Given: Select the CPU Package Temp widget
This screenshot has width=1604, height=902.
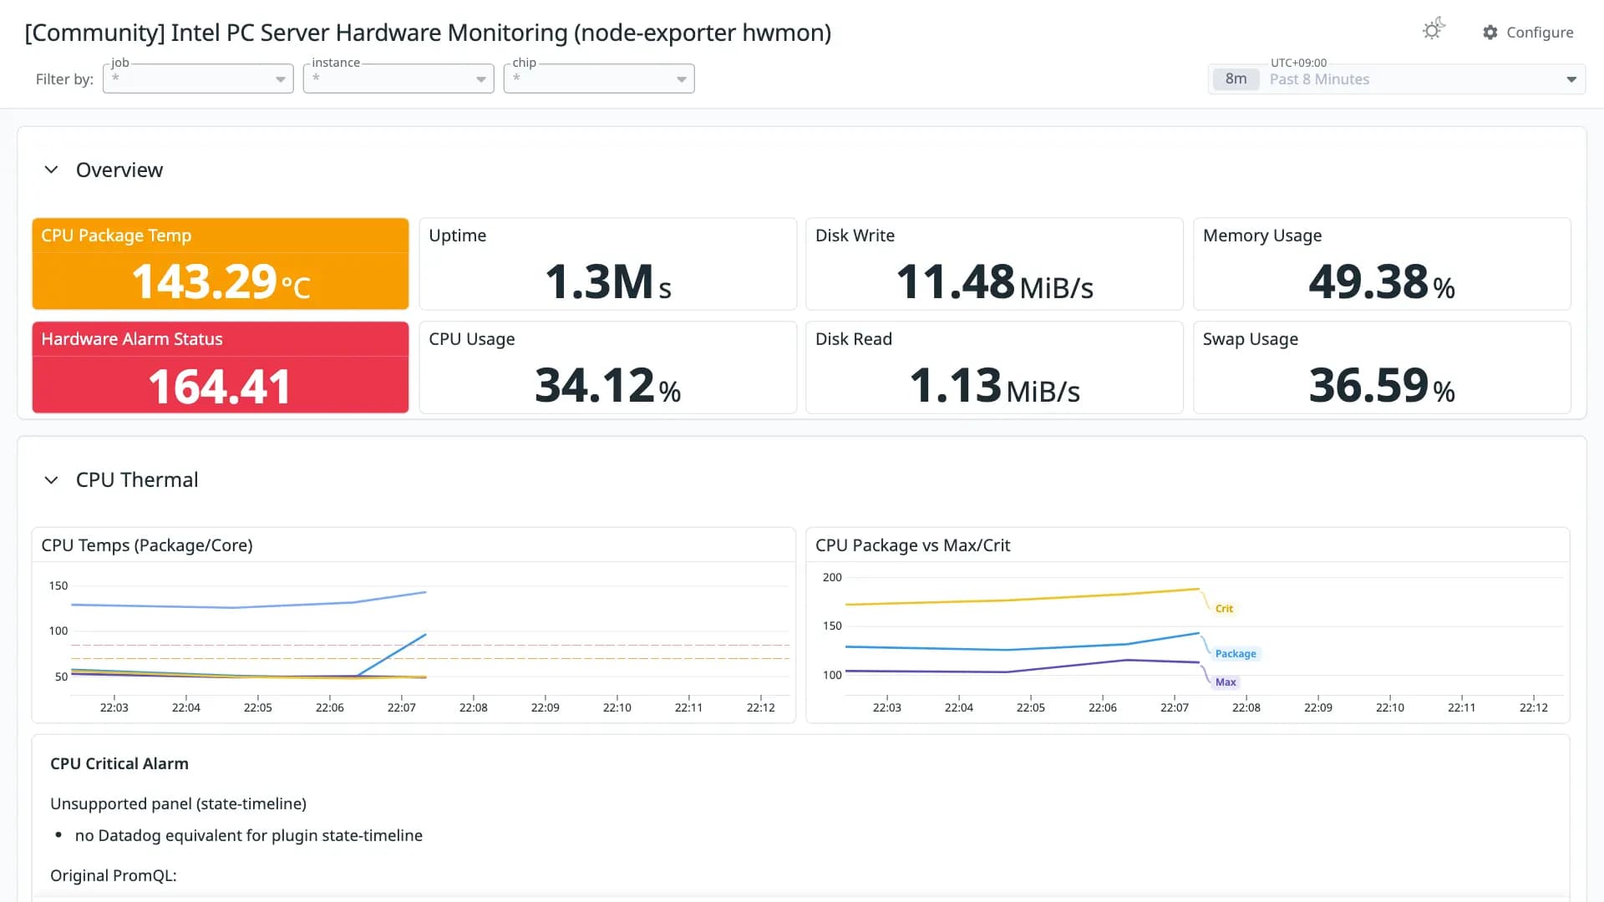Looking at the screenshot, I should point(221,264).
